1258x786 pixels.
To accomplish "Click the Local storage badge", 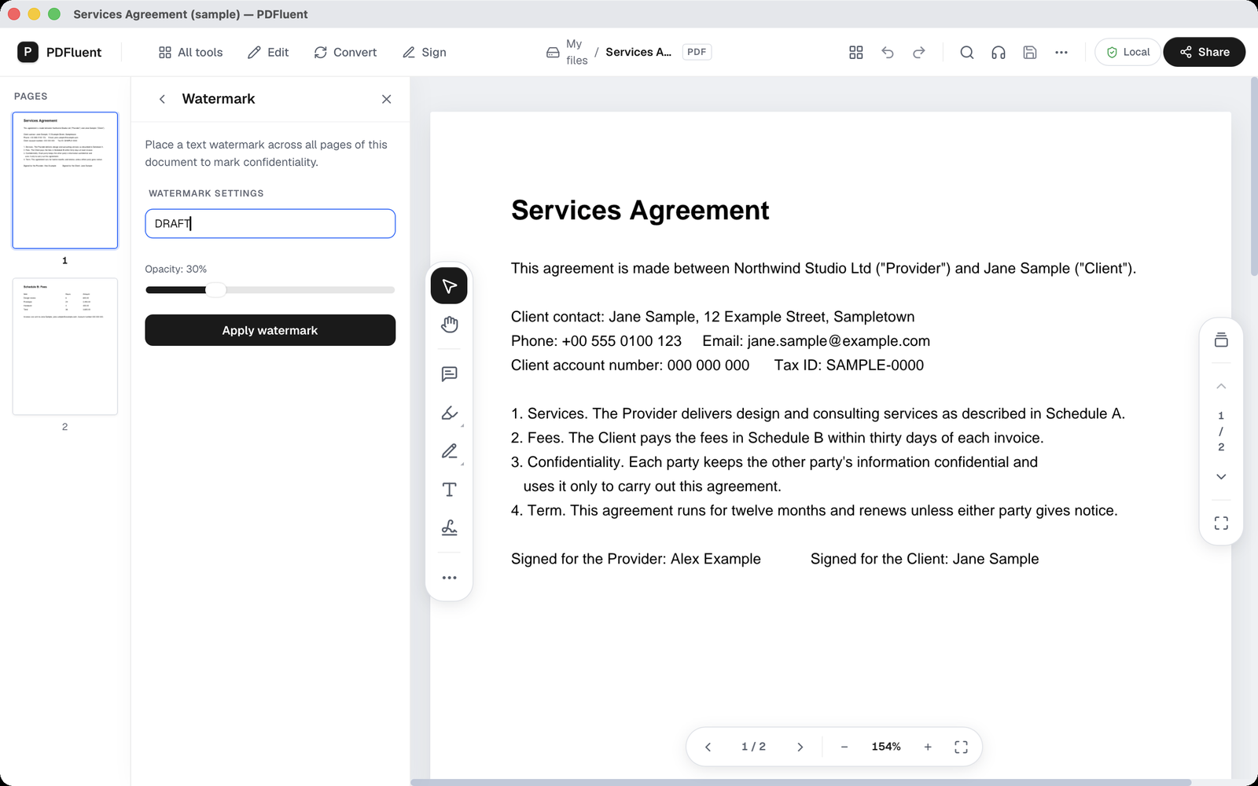I will (x=1127, y=52).
